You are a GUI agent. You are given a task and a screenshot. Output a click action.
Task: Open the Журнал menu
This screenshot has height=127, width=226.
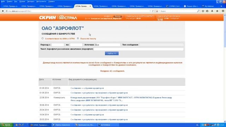coord(22,1)
